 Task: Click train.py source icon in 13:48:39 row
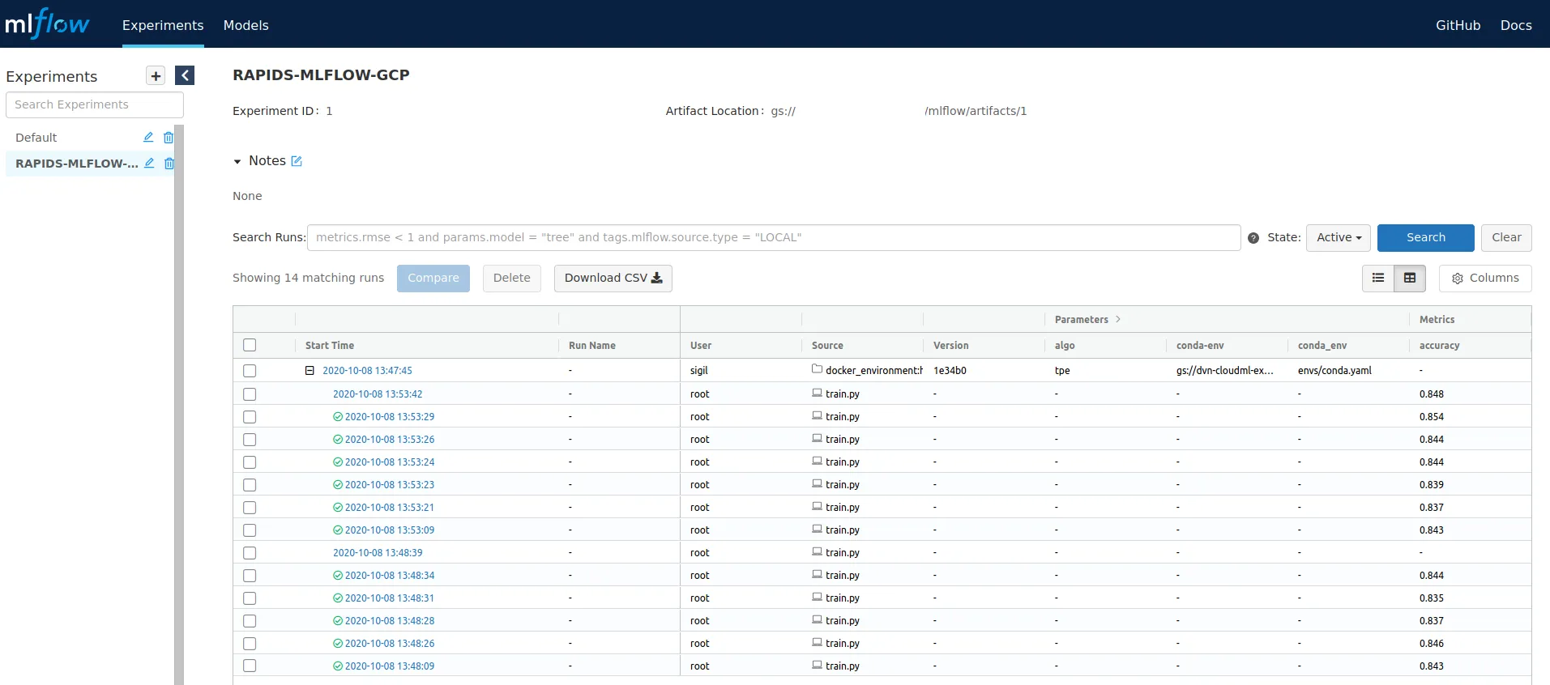(x=817, y=551)
